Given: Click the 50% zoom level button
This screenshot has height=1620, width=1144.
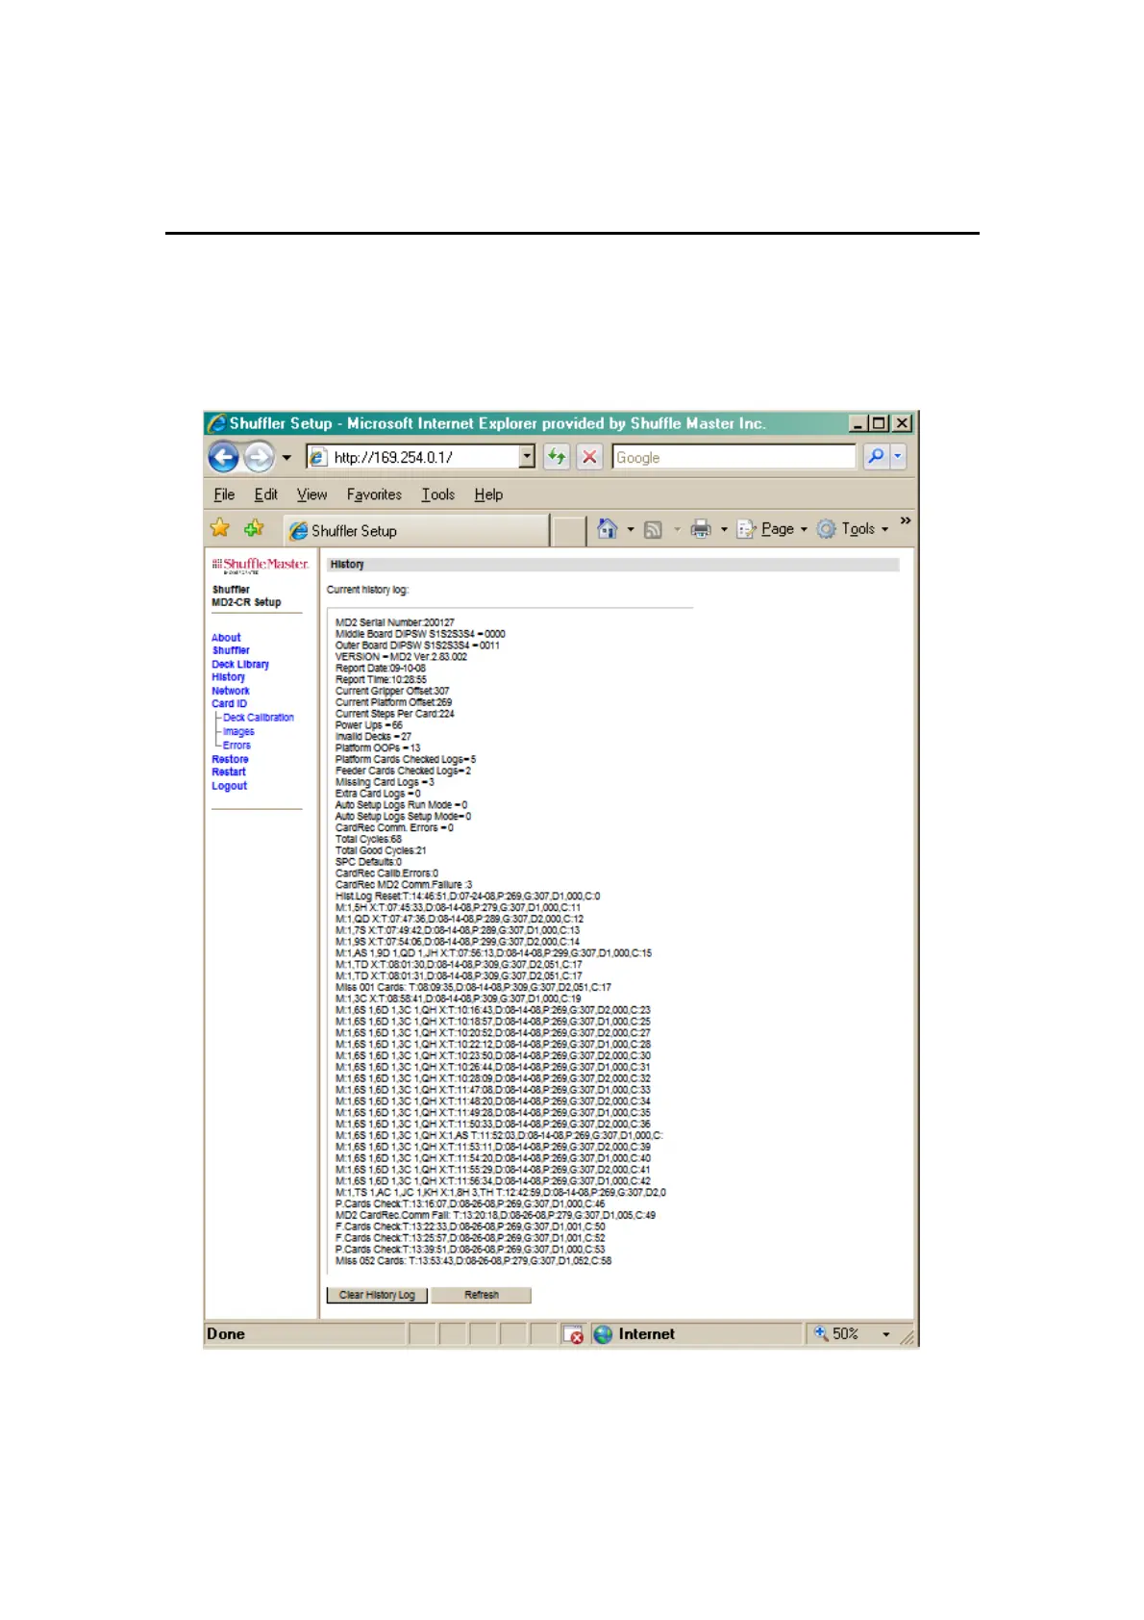Looking at the screenshot, I should [x=836, y=1334].
